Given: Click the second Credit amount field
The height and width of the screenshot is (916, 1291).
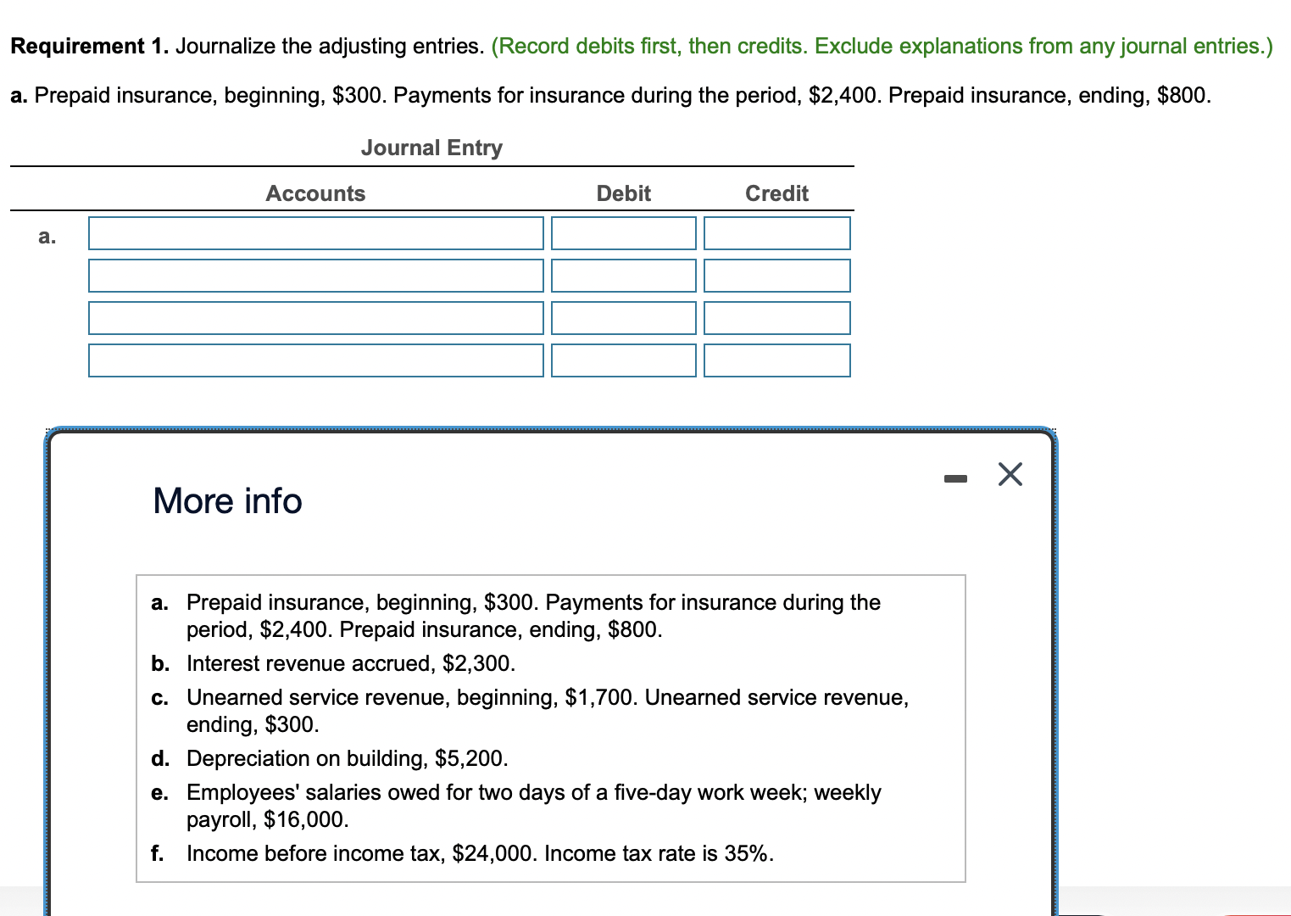Looking at the screenshot, I should point(776,276).
